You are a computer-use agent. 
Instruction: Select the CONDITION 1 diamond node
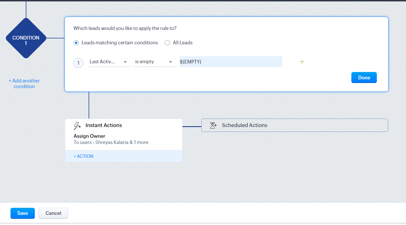[x=26, y=38]
